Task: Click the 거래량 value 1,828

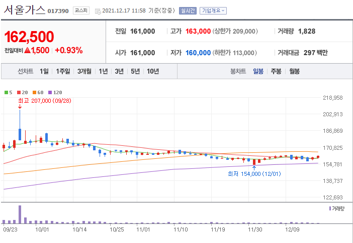Action: coord(307,31)
